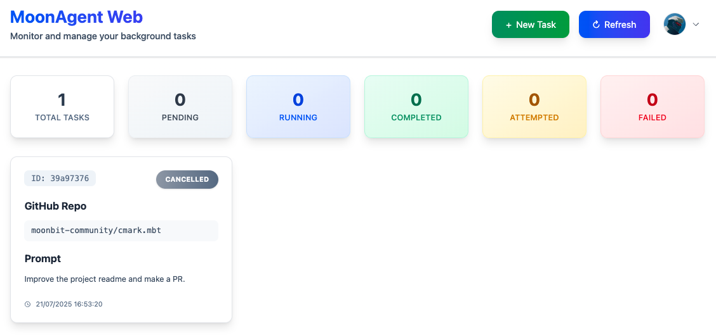
Task: Select the red Failed stat card
Action: pyautogui.click(x=653, y=107)
